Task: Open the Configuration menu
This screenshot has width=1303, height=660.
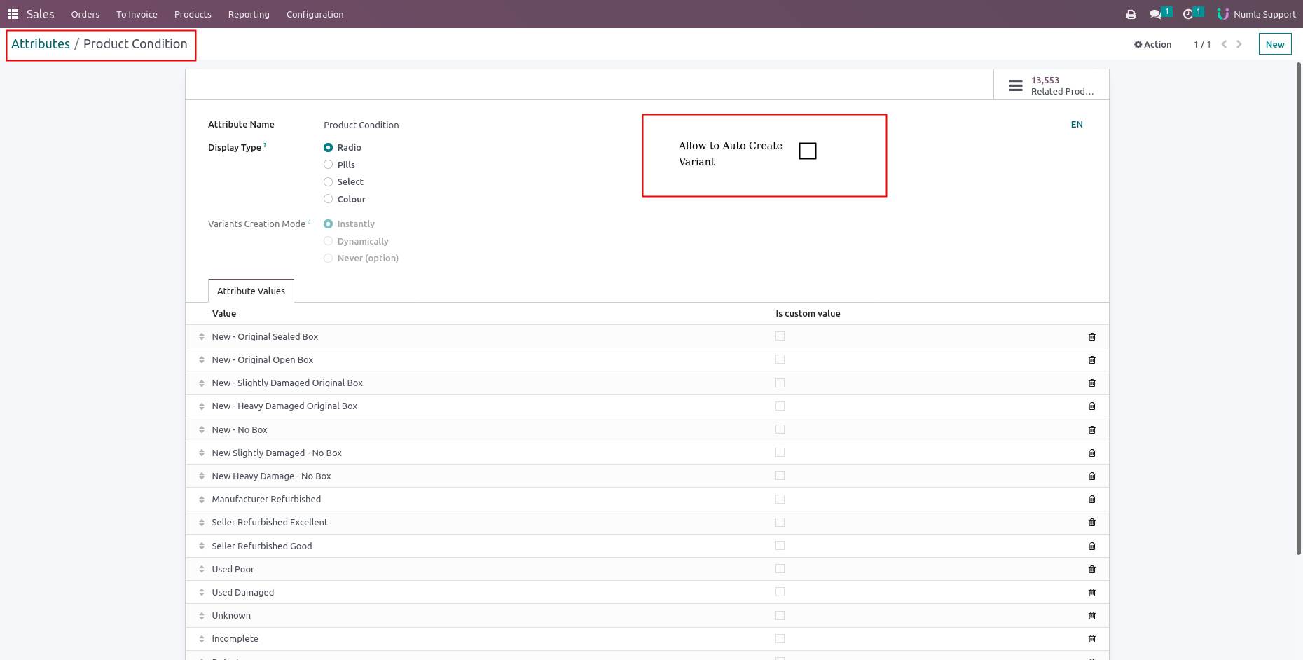Action: coord(315,14)
